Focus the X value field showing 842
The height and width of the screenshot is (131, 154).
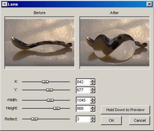point(83,82)
